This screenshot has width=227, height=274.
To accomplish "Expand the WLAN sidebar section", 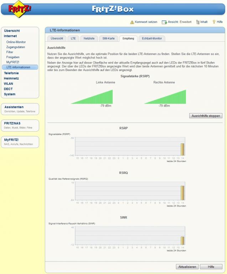I will click(x=9, y=83).
